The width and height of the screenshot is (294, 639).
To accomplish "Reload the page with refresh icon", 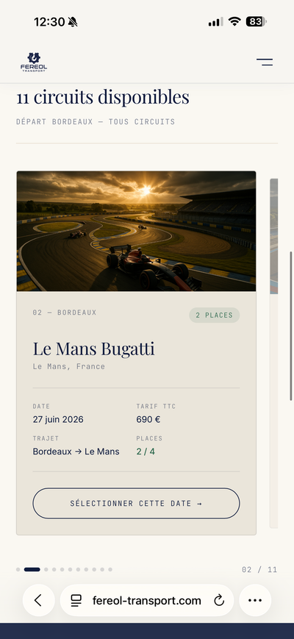I will 219,600.
